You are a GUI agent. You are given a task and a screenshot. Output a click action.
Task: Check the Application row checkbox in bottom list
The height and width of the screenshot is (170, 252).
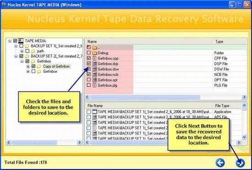point(88,112)
